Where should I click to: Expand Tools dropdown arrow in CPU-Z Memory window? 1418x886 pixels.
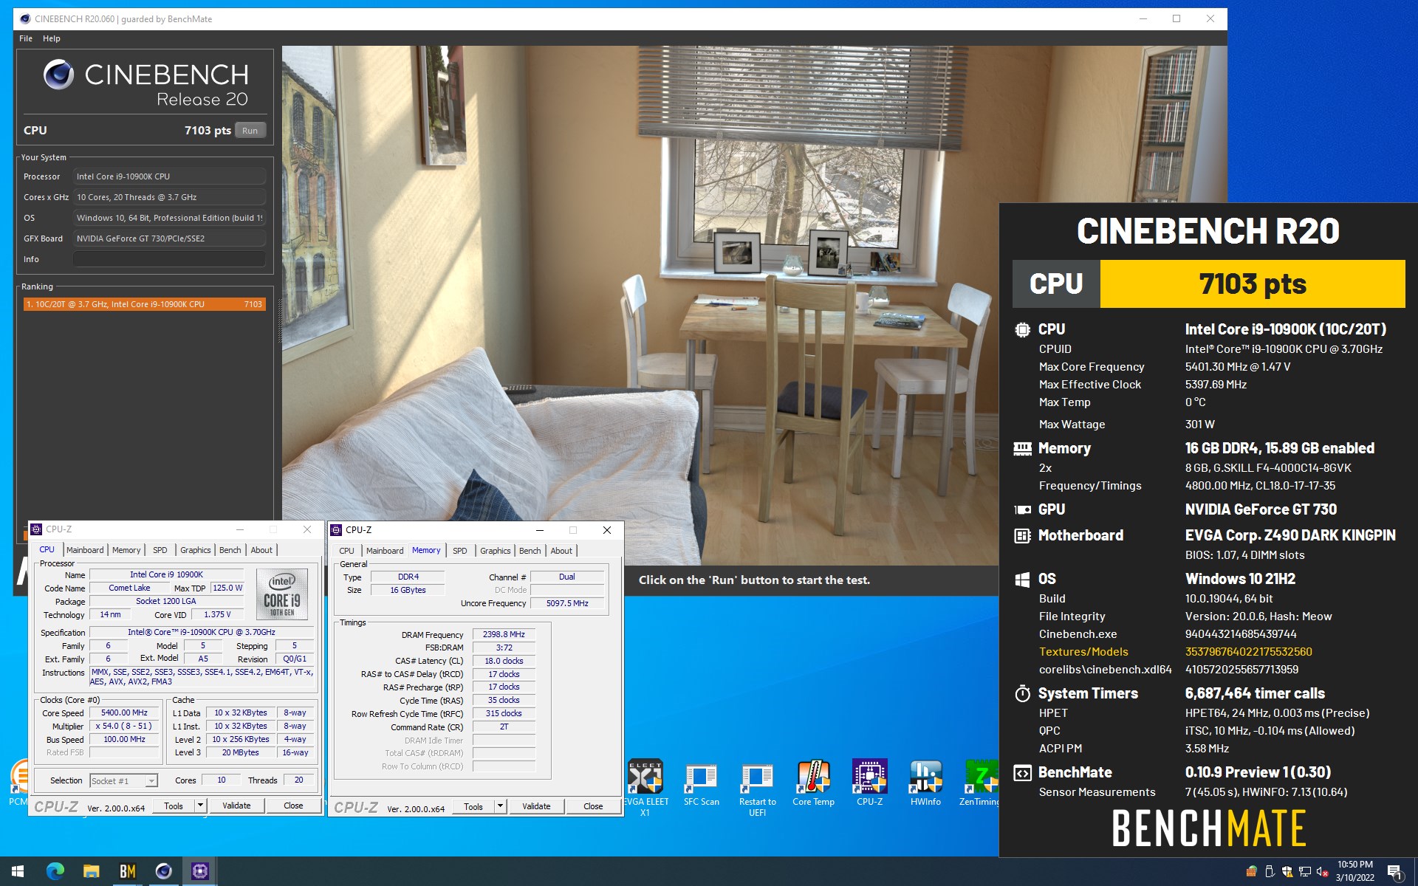click(x=500, y=806)
